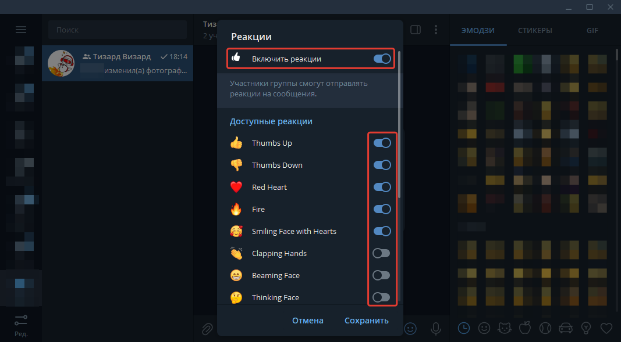Disable the Включить реакции toggle

point(382,59)
